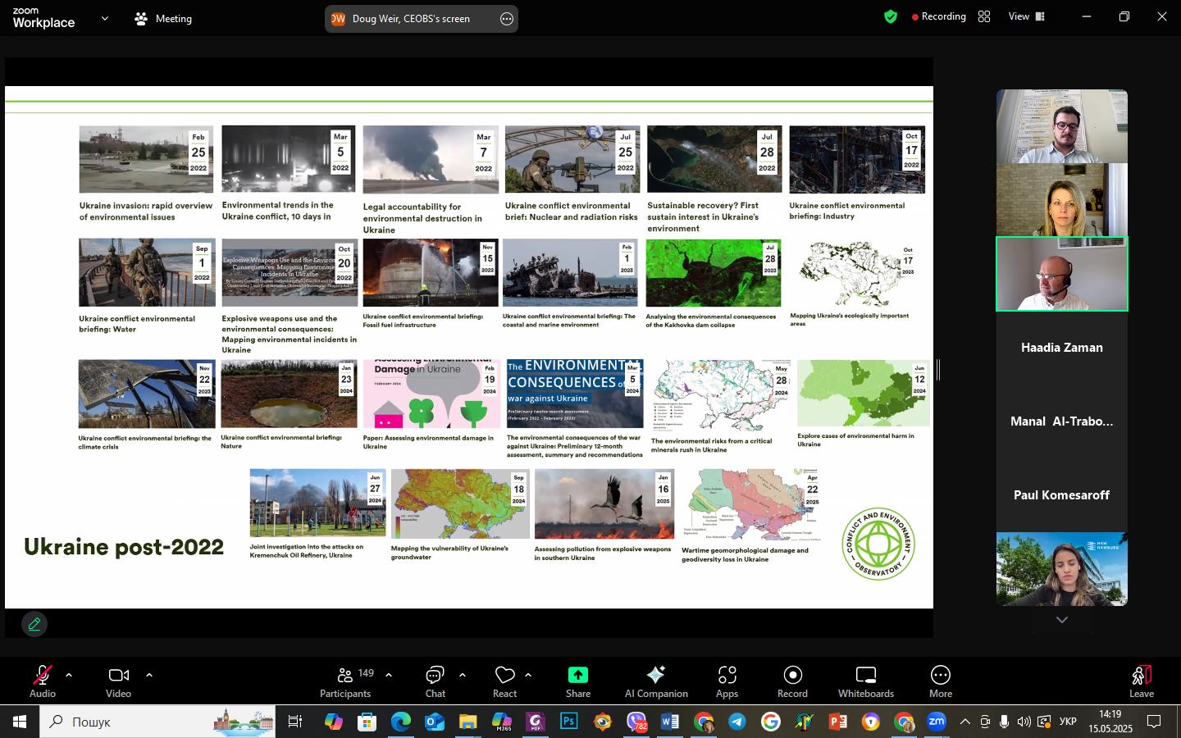Open Whiteboards
This screenshot has height=738, width=1181.
coord(865,681)
